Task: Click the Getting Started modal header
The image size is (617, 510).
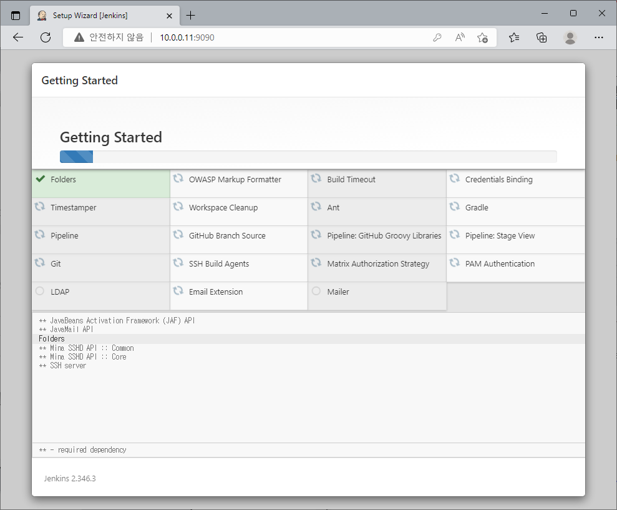Action: tap(79, 81)
